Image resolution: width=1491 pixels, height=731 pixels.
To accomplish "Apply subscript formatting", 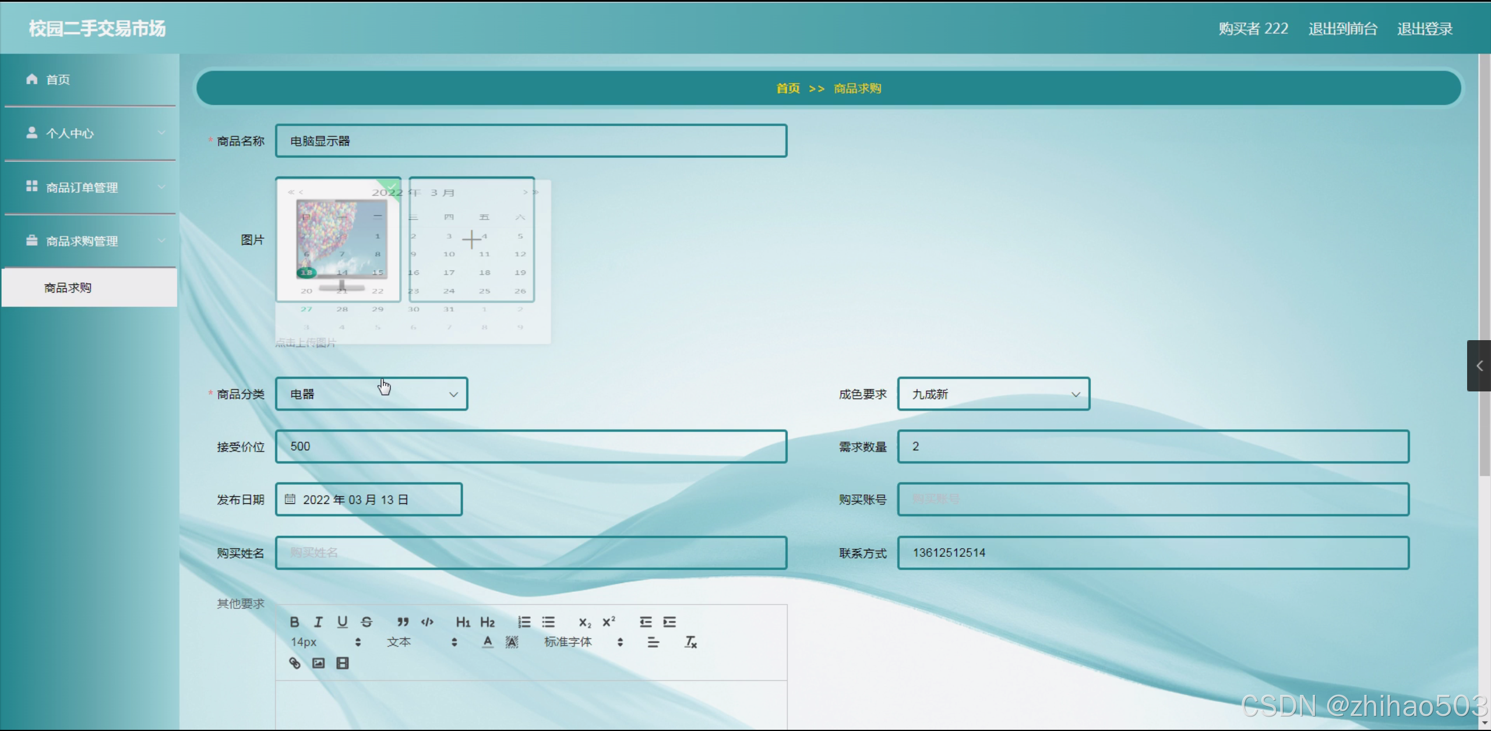I will (x=585, y=622).
